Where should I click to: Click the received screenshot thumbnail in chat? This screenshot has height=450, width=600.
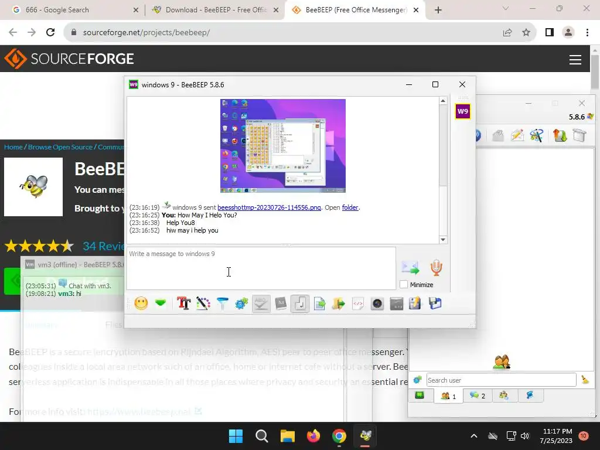pos(283,146)
